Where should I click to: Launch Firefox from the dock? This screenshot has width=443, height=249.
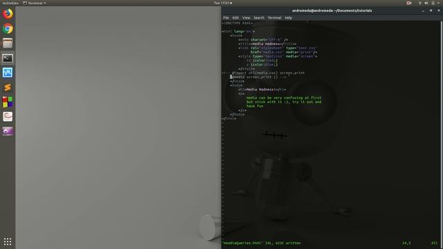tap(8, 14)
